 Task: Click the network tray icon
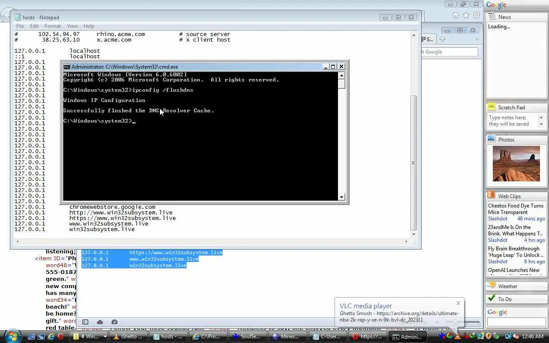(x=508, y=336)
